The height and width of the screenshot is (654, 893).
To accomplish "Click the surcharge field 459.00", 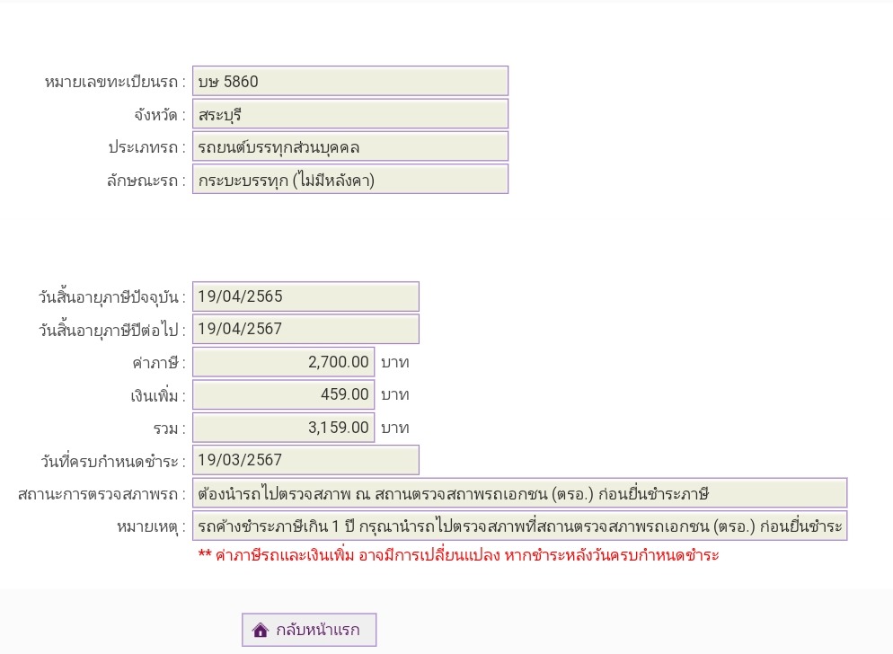I will (x=284, y=394).
